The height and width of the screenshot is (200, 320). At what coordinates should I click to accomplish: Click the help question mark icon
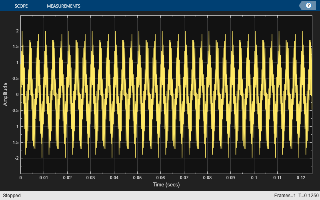[x=308, y=6]
